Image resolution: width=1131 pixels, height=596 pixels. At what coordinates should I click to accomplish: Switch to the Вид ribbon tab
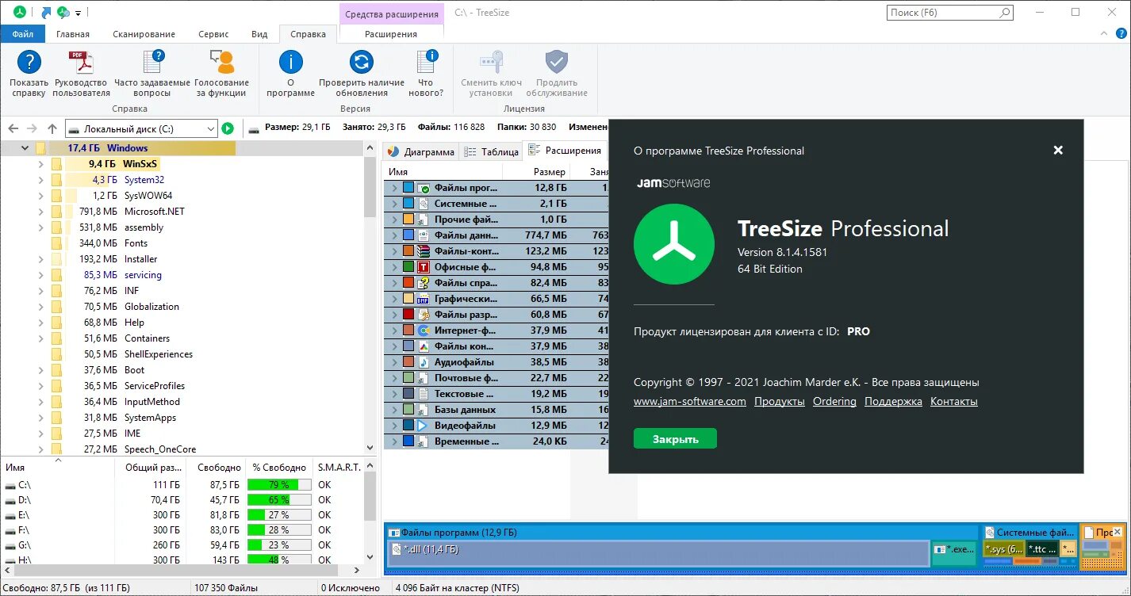pos(259,34)
